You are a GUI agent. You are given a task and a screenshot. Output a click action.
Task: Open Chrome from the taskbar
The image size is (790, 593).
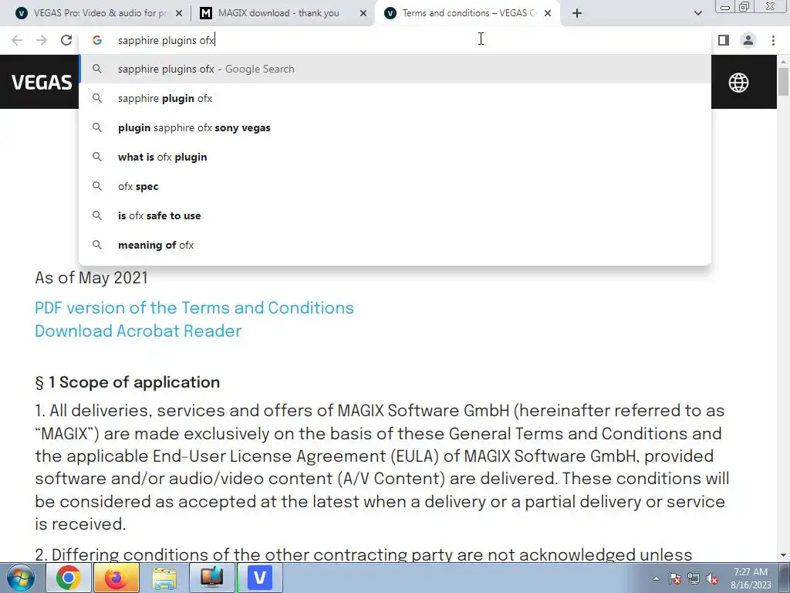click(x=69, y=578)
